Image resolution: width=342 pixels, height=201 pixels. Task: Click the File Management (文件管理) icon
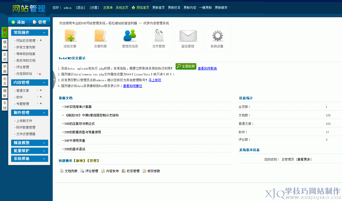click(x=159, y=36)
